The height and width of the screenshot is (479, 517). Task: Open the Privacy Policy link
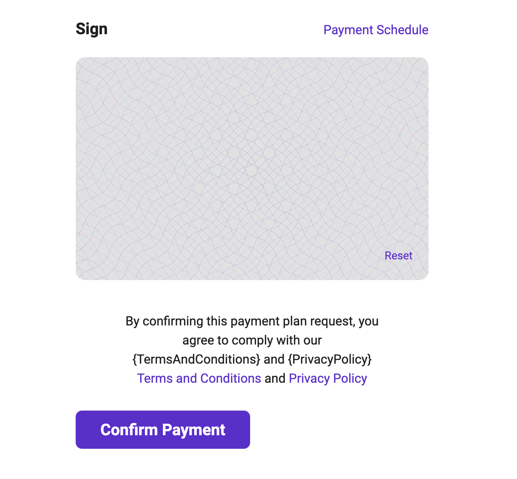[x=328, y=378]
